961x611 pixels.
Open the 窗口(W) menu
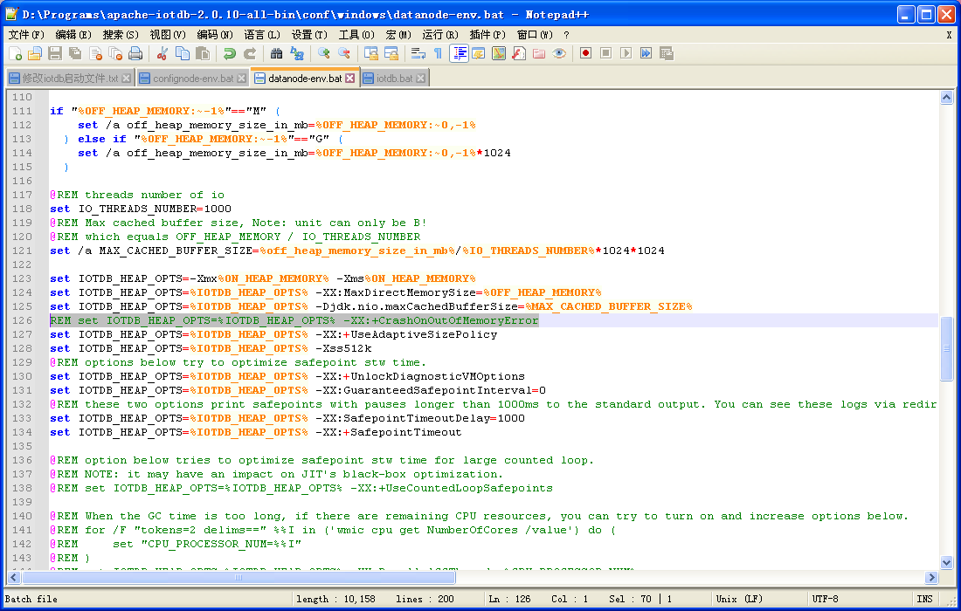coord(535,35)
